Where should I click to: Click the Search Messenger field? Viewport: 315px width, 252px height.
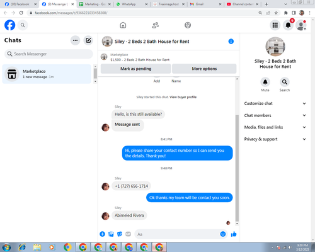click(x=49, y=54)
